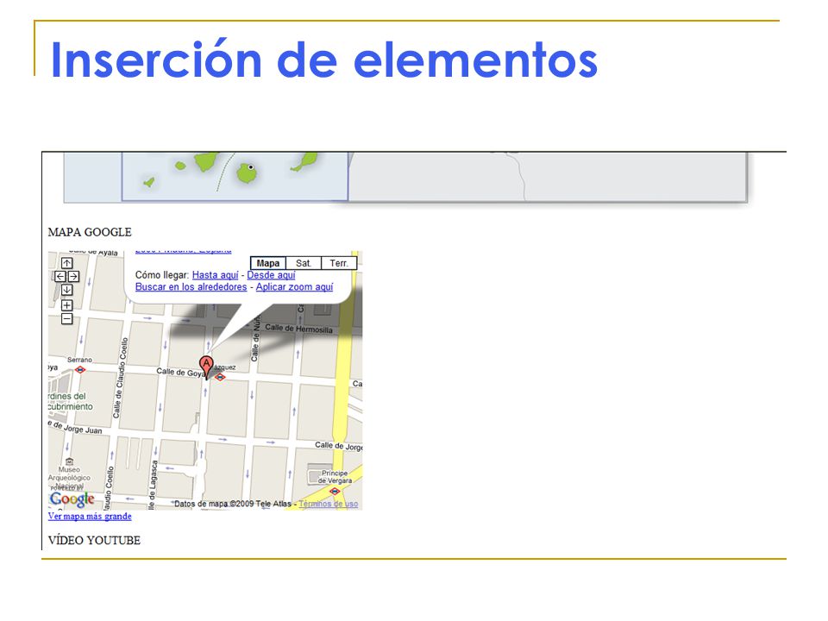Click the Calle de Hermosilla label
The width and height of the screenshot is (828, 621).
299,329
